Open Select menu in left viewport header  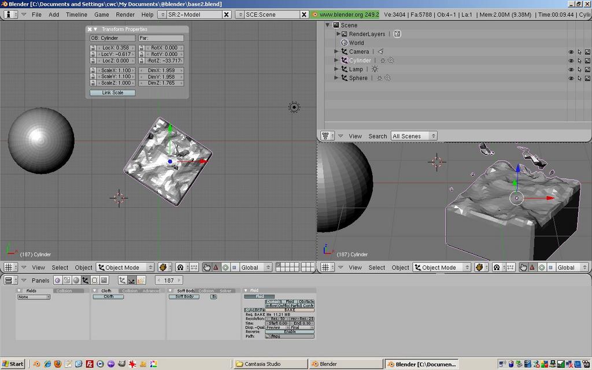[60, 267]
